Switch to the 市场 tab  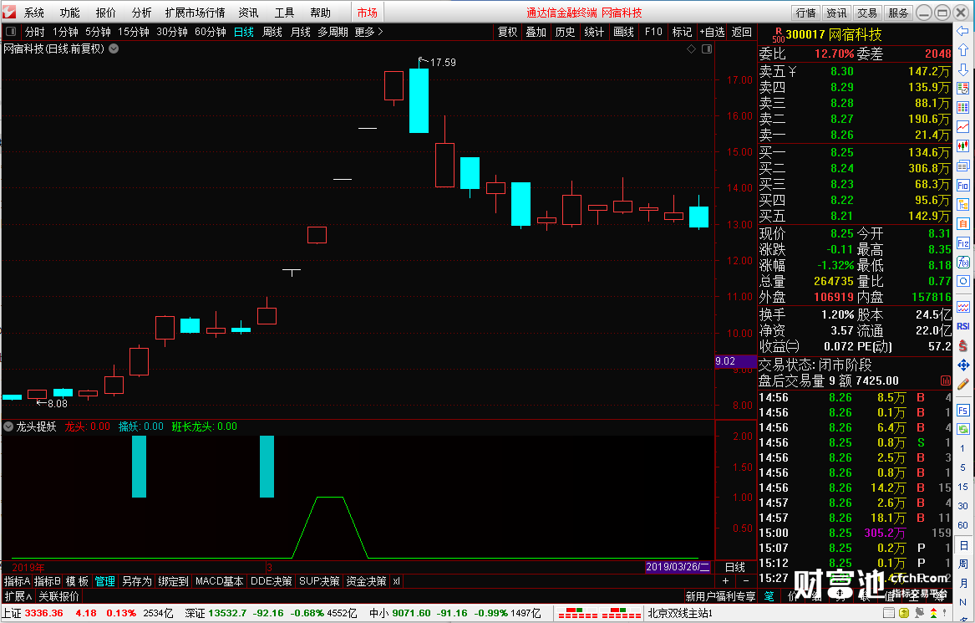pyautogui.click(x=367, y=13)
